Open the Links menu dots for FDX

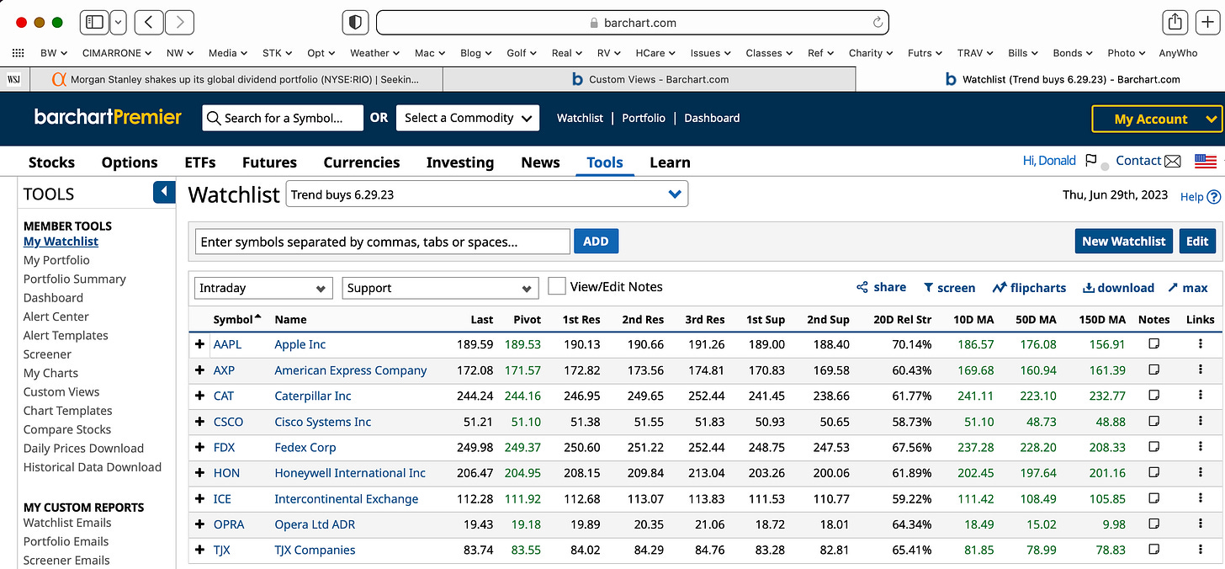(1200, 447)
